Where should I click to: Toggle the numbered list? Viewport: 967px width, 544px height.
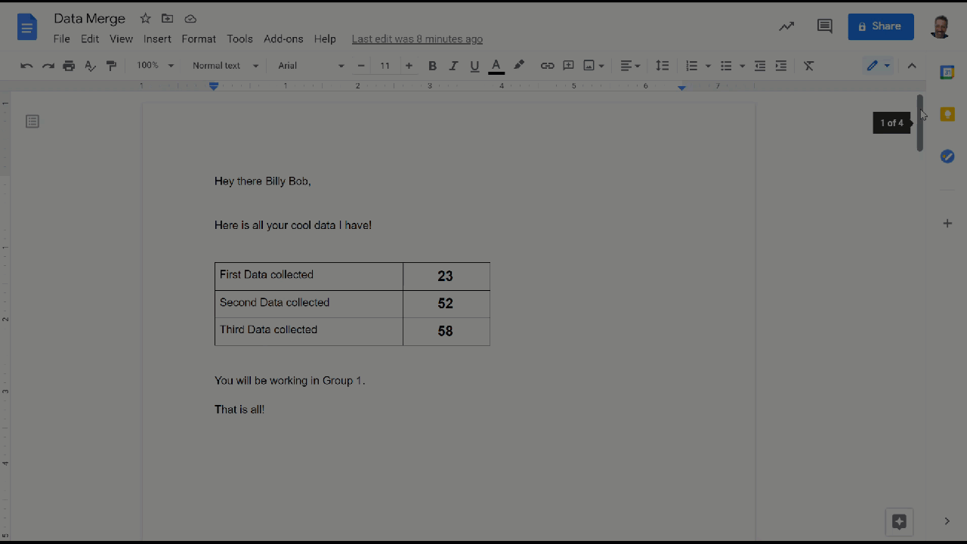691,66
